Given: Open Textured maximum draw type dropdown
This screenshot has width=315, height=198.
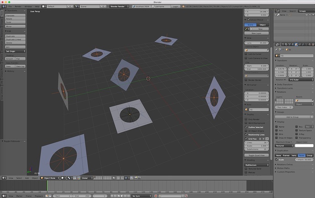Looking at the screenshot, I should click(x=284, y=146).
